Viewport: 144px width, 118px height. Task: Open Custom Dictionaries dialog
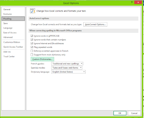[x=42, y=59]
